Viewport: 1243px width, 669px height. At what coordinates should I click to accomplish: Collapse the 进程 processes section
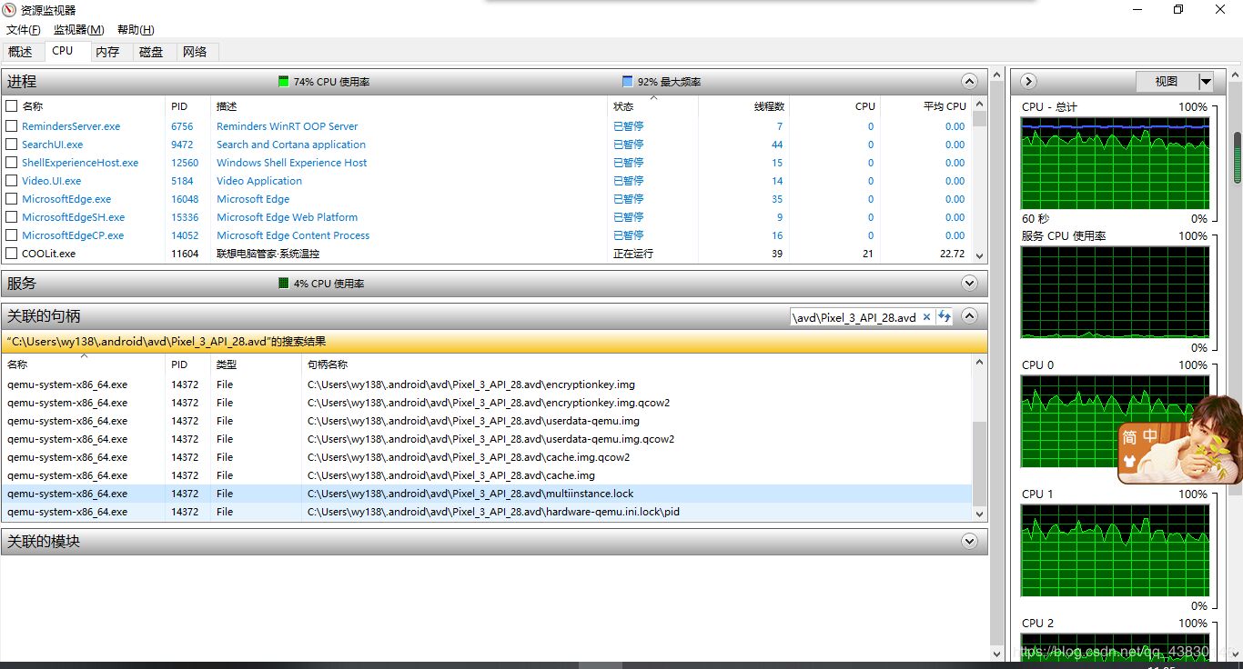click(970, 81)
